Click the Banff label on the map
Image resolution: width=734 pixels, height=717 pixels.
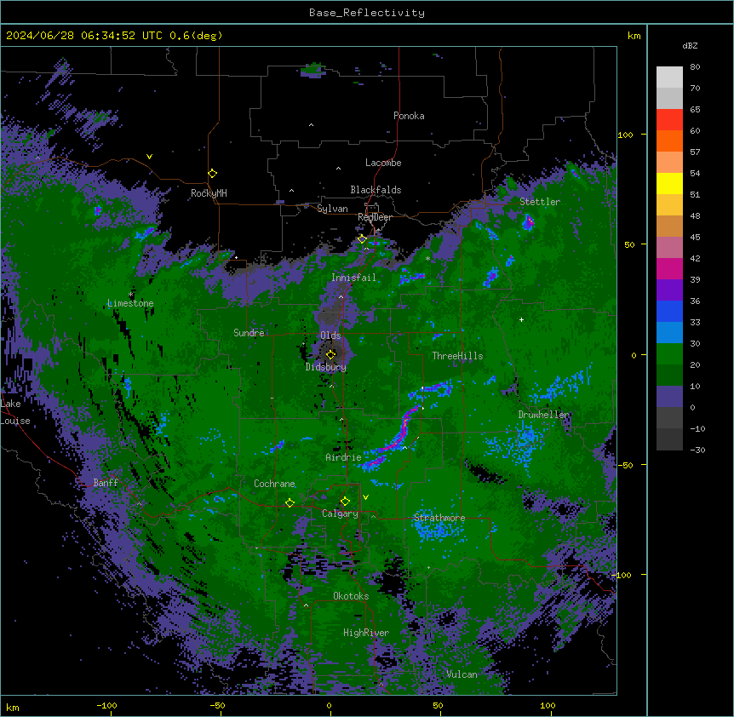click(106, 483)
